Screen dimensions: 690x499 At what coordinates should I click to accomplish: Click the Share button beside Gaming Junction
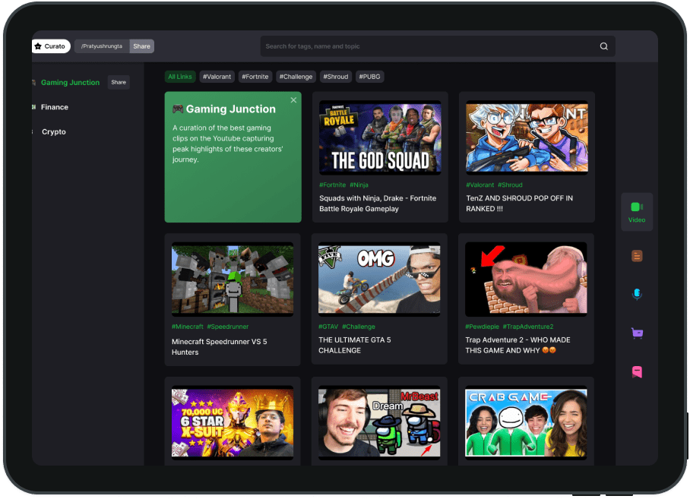tap(119, 82)
